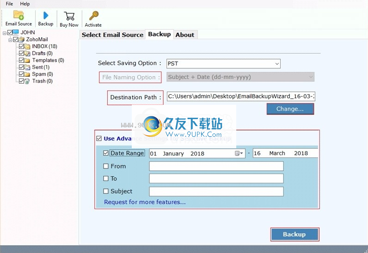Open the File menu
This screenshot has width=368, height=253.
pyautogui.click(x=9, y=4)
